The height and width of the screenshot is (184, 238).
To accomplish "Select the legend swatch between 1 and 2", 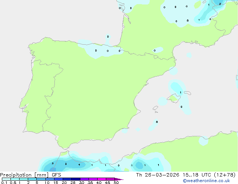I will (24, 179).
